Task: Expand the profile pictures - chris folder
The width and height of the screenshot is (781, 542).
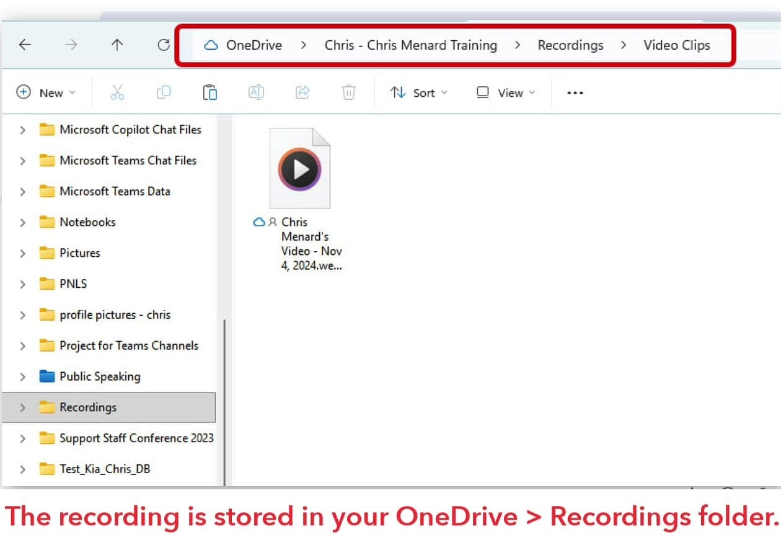Action: pos(23,315)
